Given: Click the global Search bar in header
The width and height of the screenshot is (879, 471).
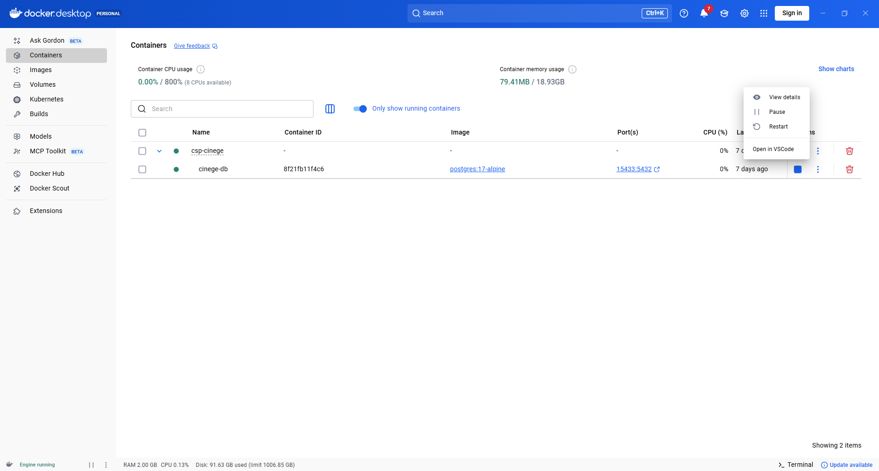Looking at the screenshot, I should (x=540, y=13).
